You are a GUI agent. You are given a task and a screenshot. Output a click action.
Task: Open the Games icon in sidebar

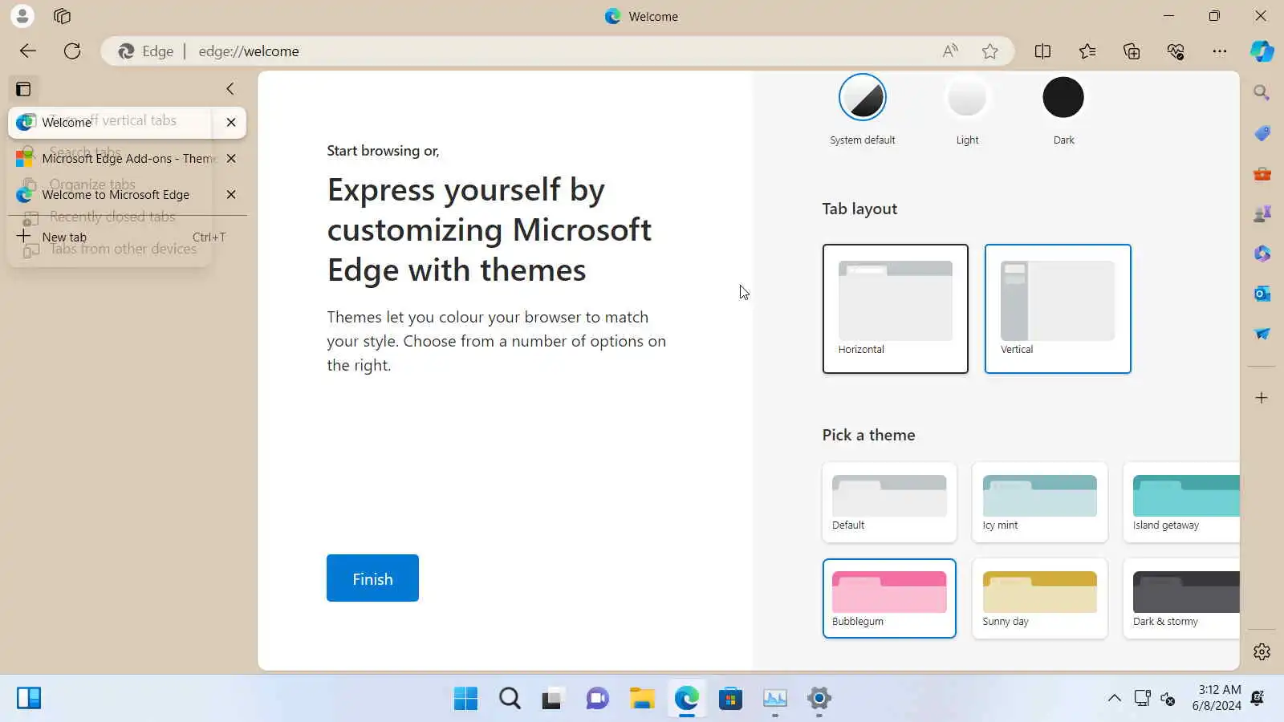click(x=1262, y=213)
